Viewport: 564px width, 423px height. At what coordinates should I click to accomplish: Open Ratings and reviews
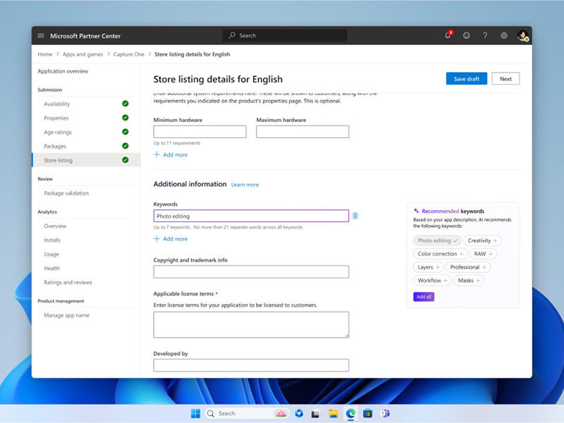(x=68, y=283)
